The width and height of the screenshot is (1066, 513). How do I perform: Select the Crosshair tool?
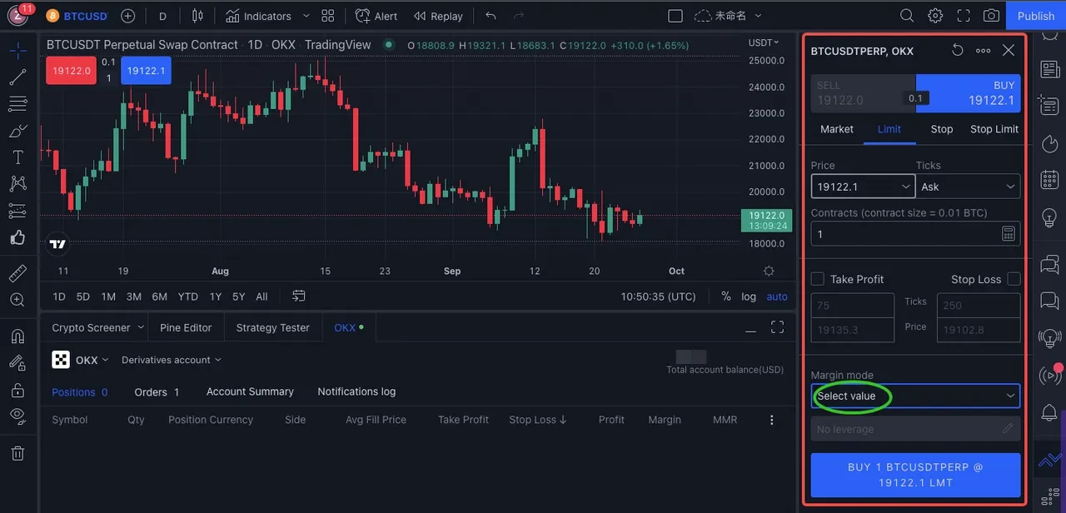17,50
